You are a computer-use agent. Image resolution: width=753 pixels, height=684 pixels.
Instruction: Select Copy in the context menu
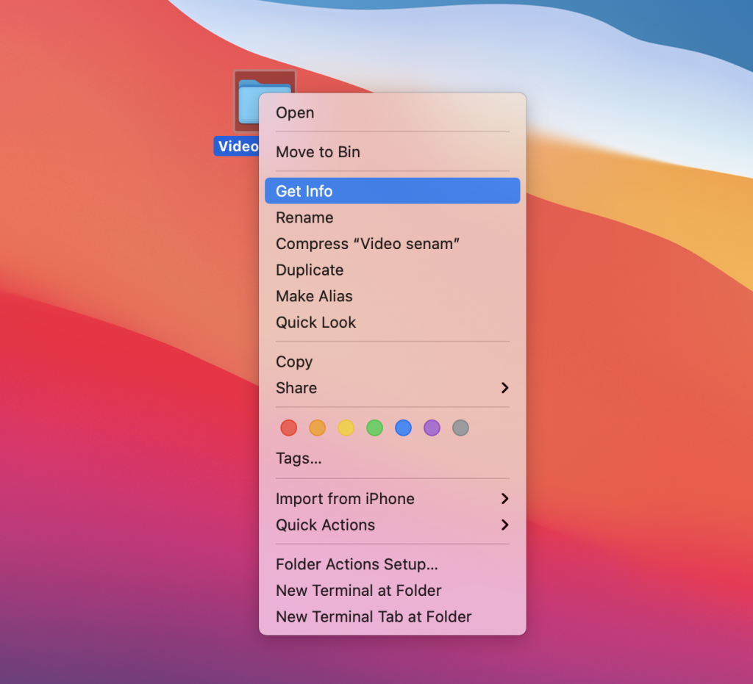click(393, 361)
